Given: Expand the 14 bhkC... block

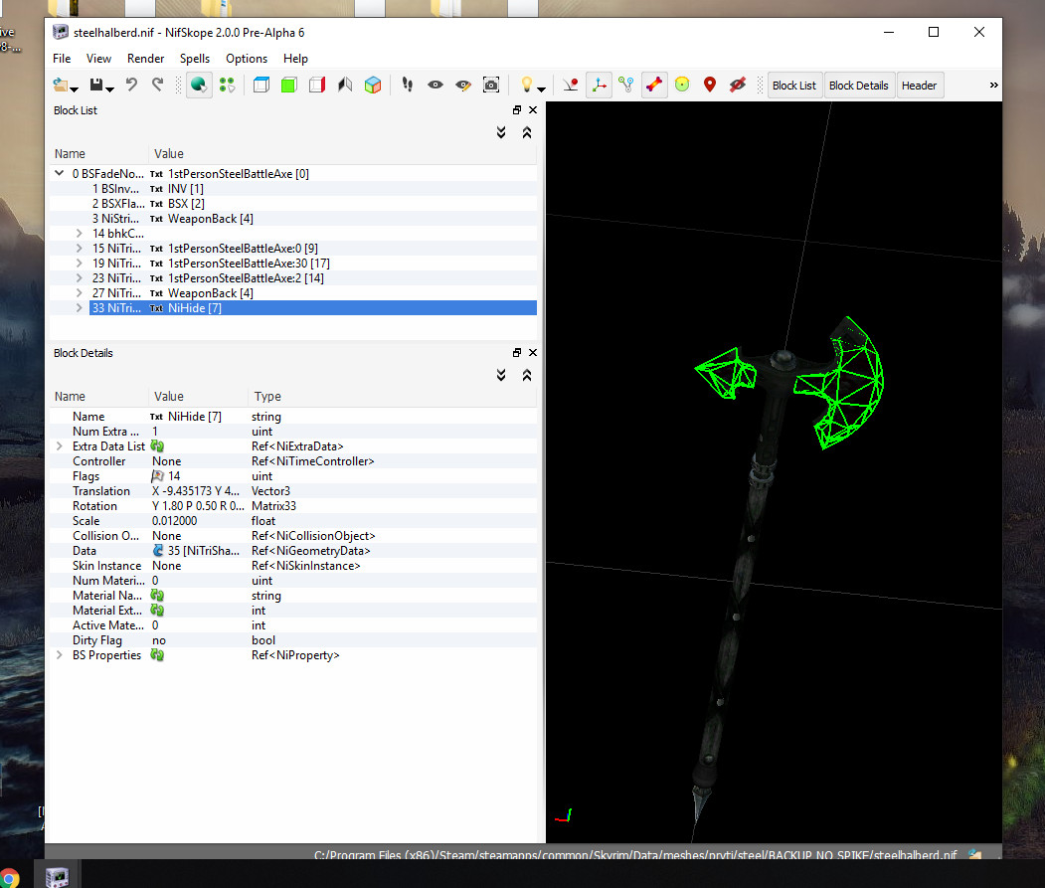Looking at the screenshot, I should pos(80,234).
